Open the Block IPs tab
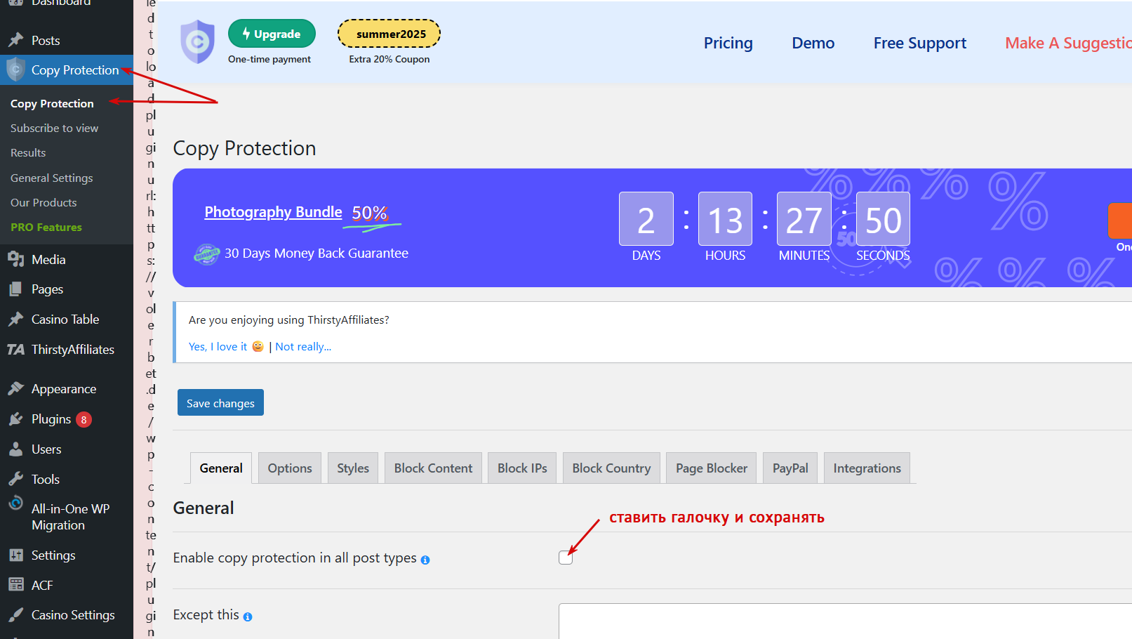This screenshot has height=639, width=1132. tap(522, 468)
